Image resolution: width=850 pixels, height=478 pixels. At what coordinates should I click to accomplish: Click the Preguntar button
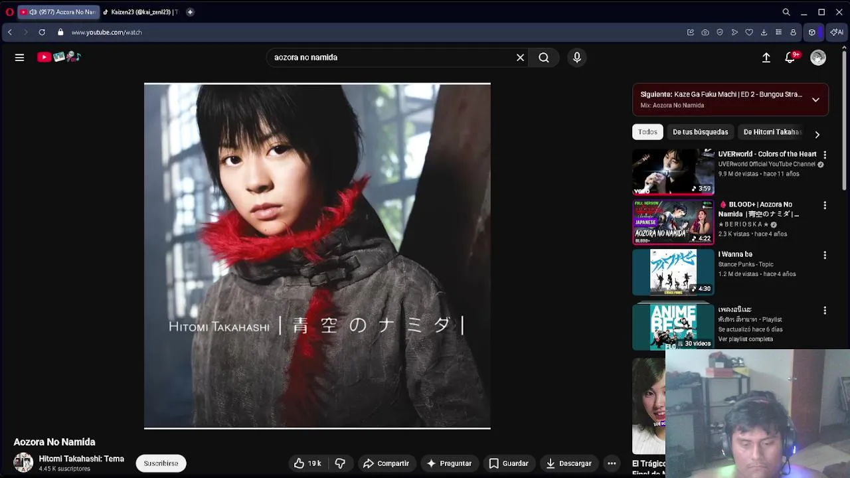[x=449, y=463]
